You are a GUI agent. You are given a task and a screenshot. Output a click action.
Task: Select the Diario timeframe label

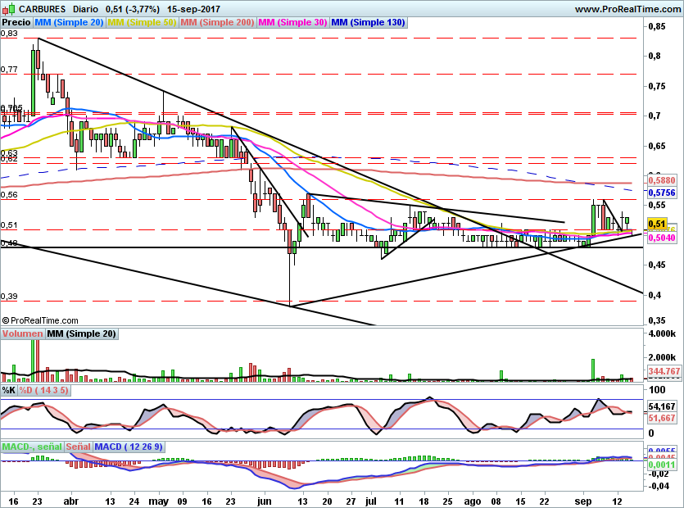[x=85, y=9]
